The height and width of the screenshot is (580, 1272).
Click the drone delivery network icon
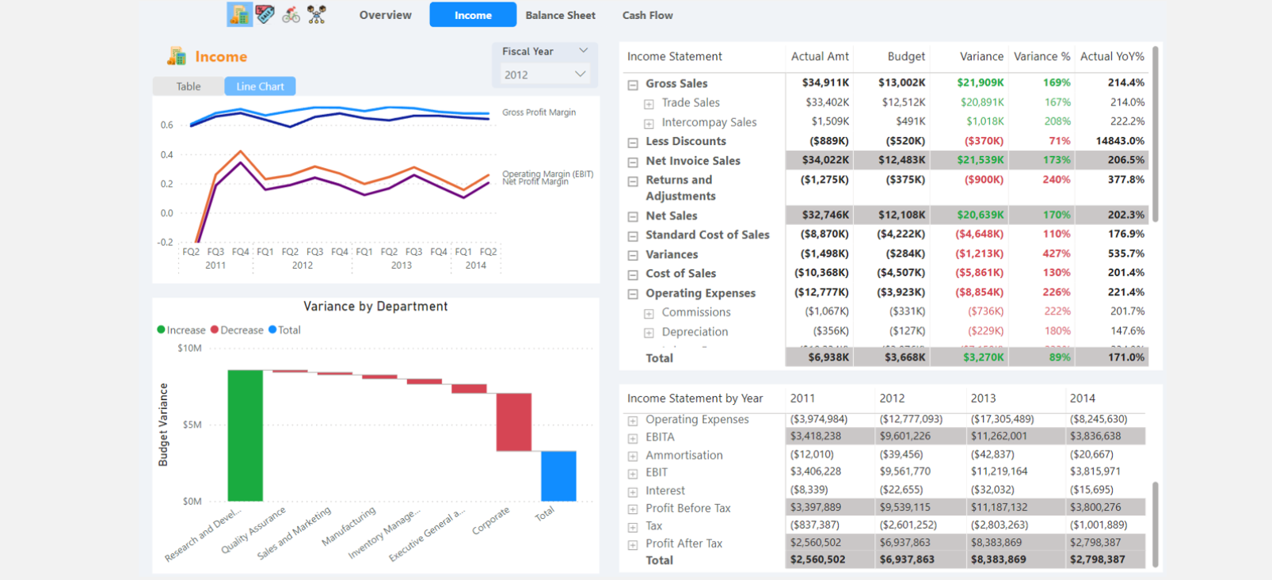click(x=317, y=14)
